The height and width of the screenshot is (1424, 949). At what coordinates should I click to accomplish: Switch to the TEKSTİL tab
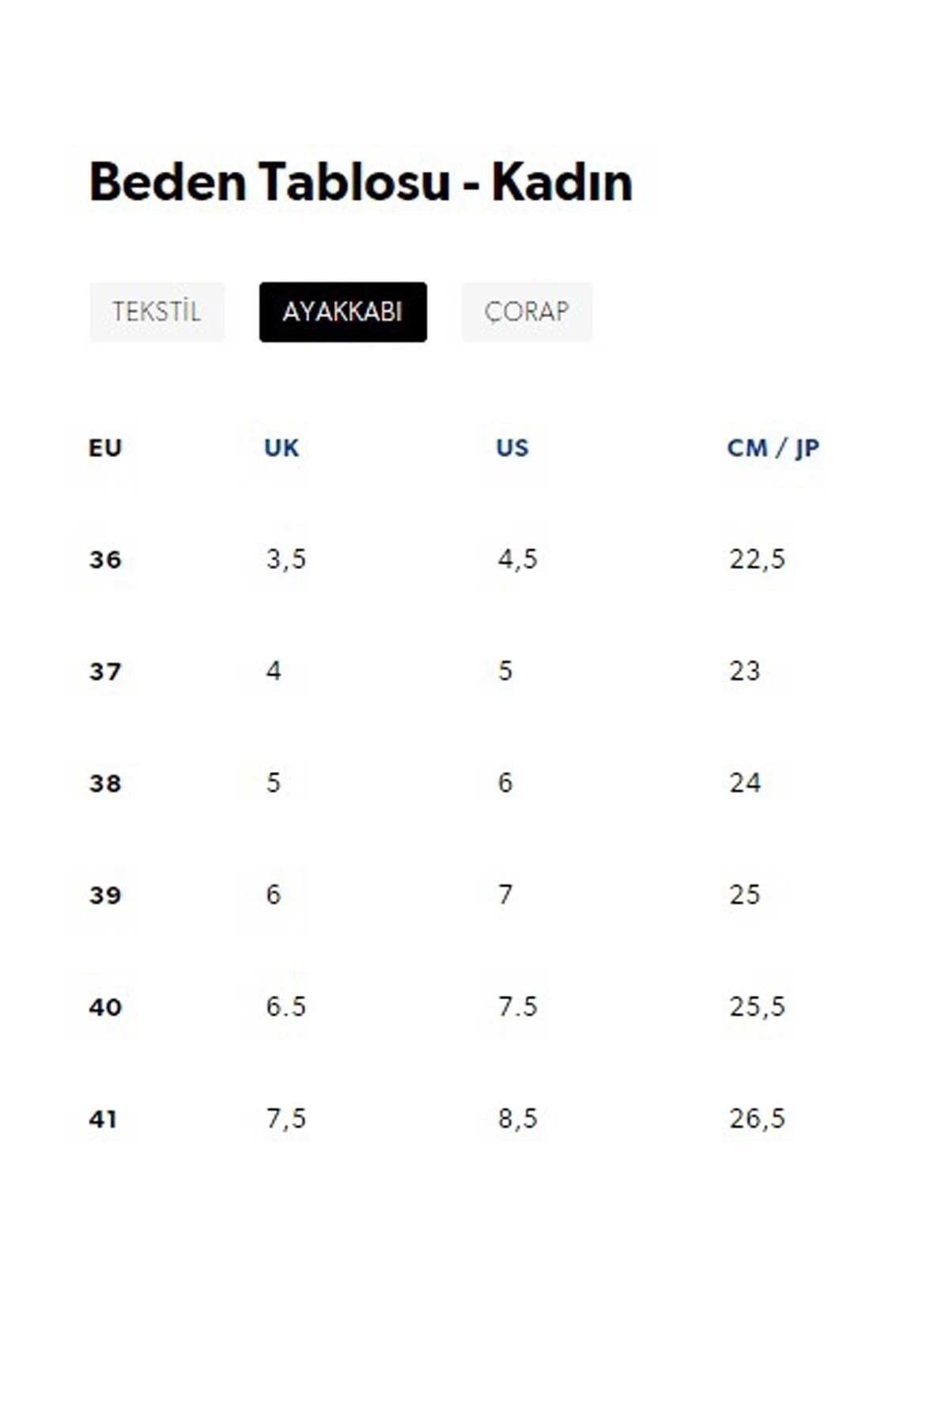(x=157, y=312)
